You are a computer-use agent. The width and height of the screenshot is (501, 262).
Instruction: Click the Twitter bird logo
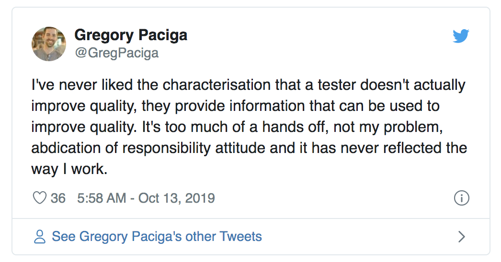pos(461,36)
